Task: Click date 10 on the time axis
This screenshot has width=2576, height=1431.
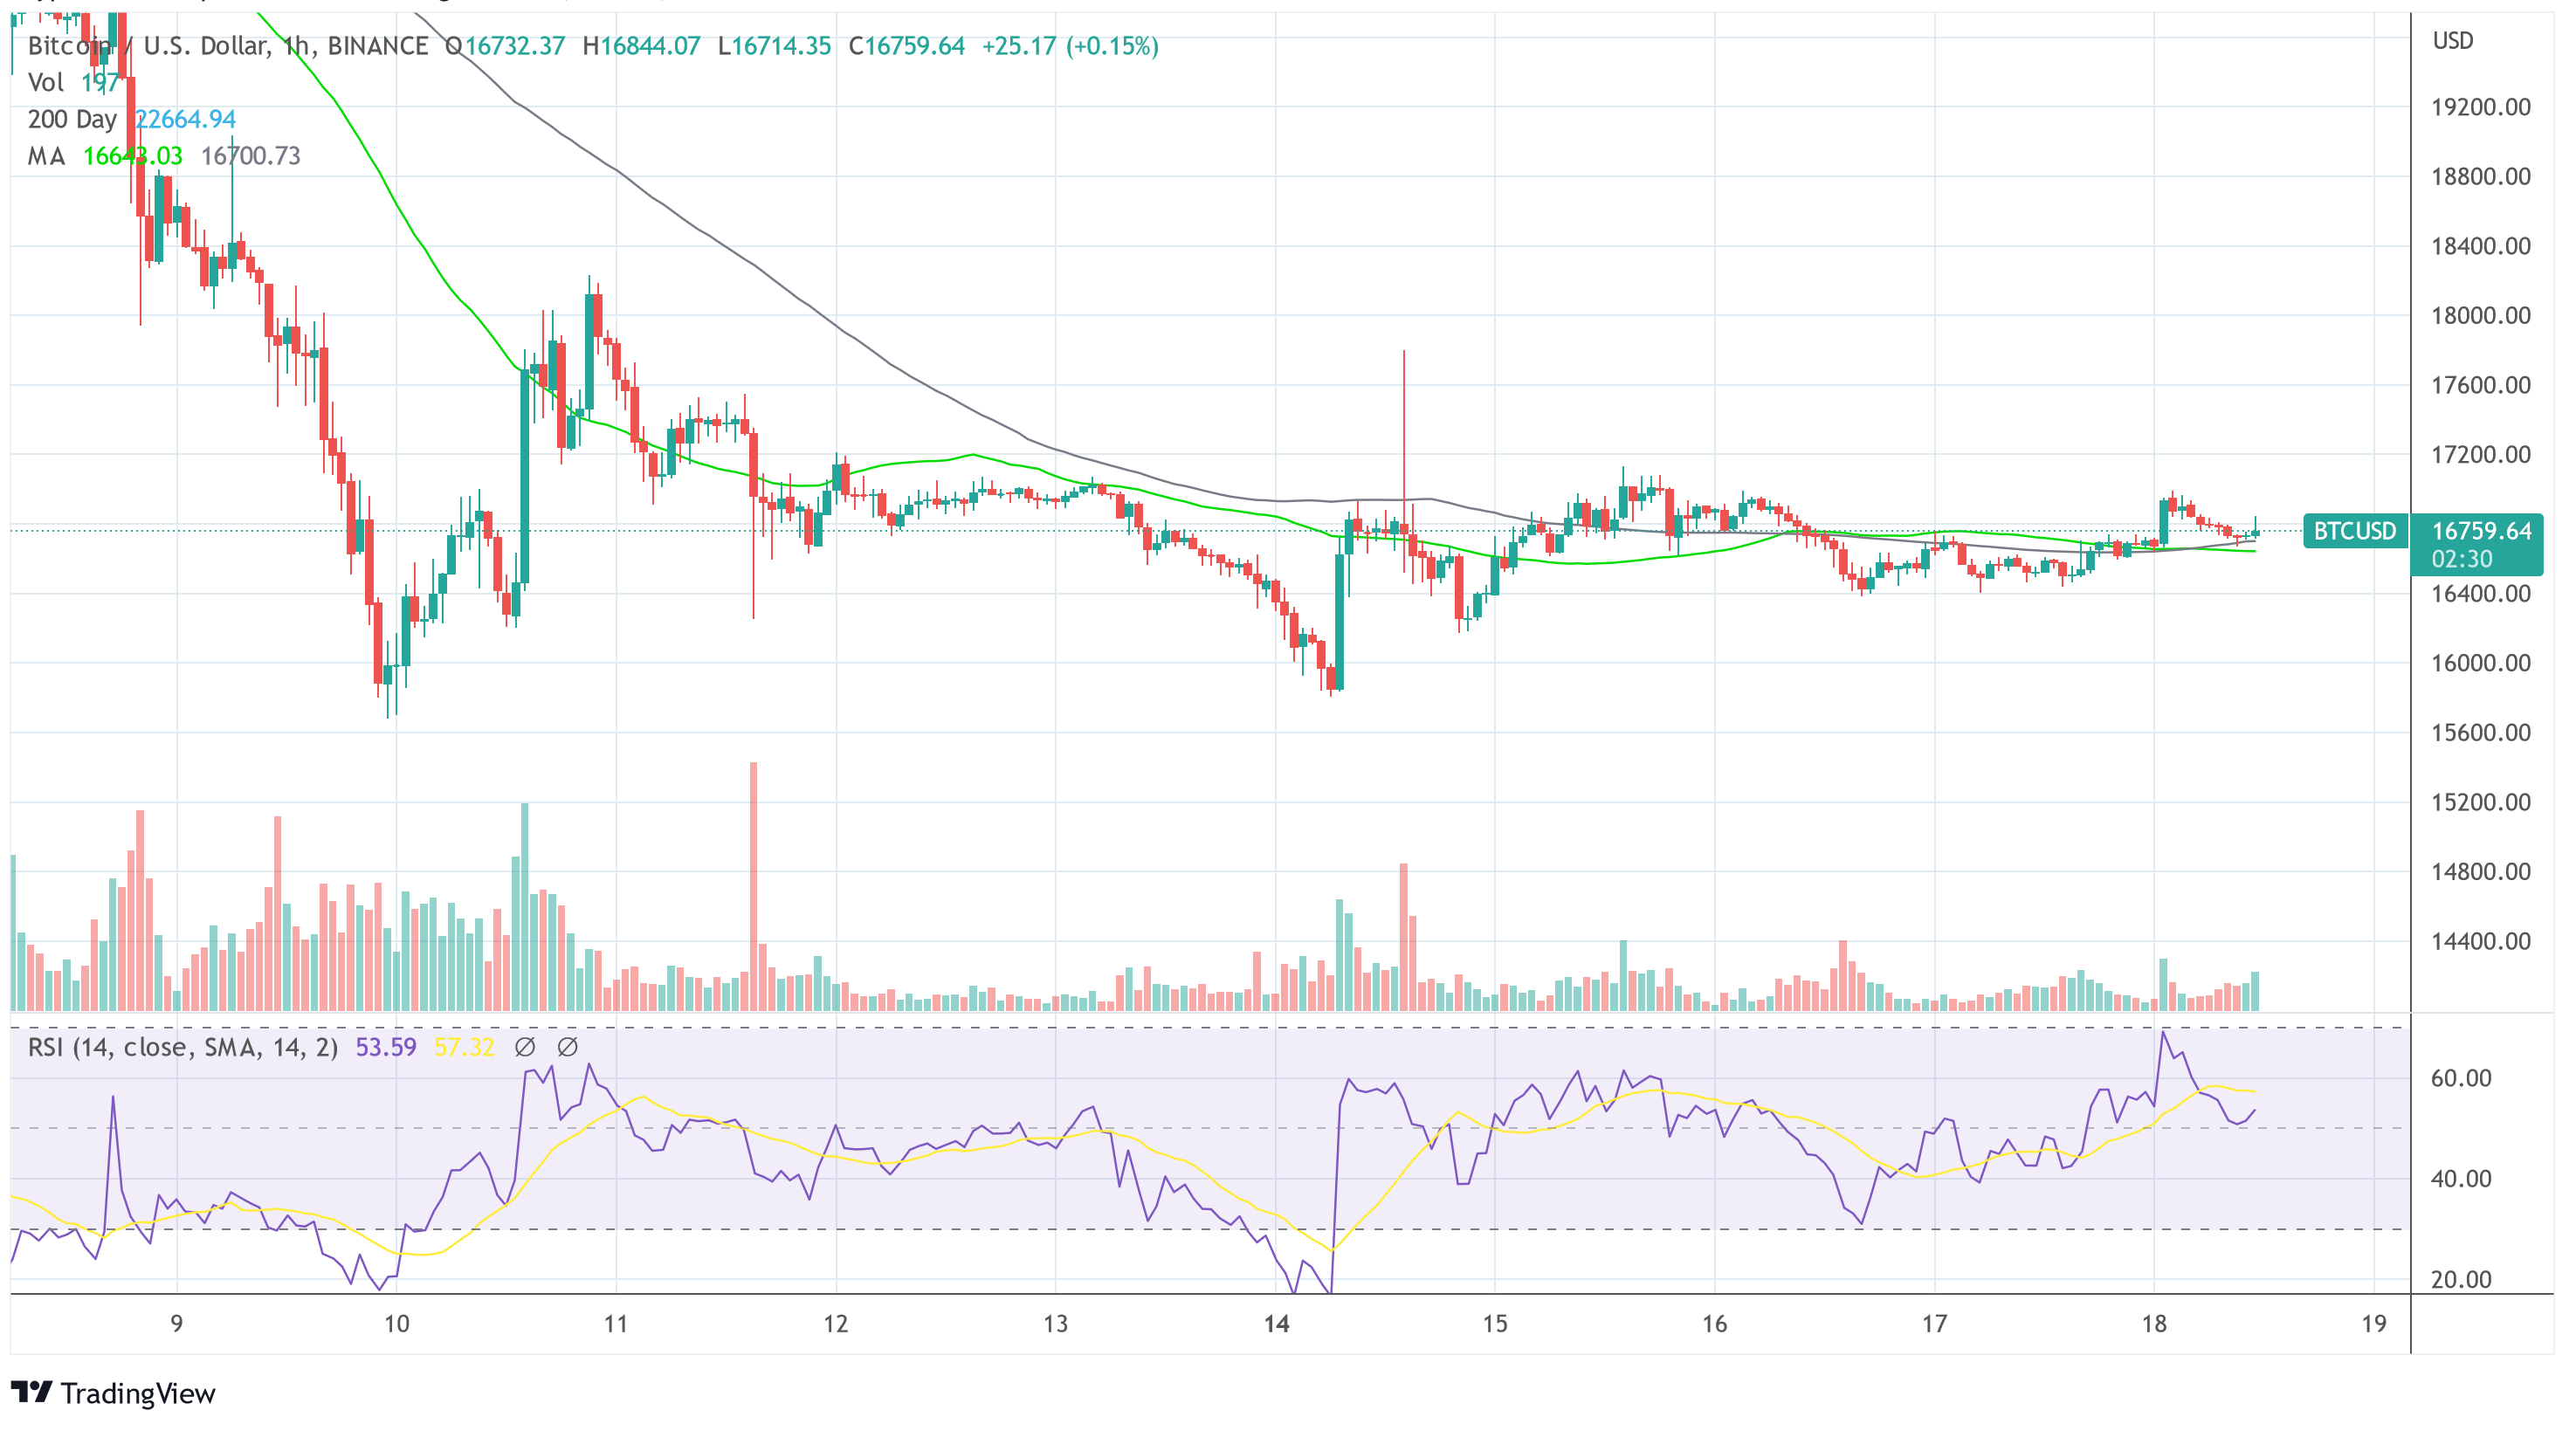Action: 397,1324
